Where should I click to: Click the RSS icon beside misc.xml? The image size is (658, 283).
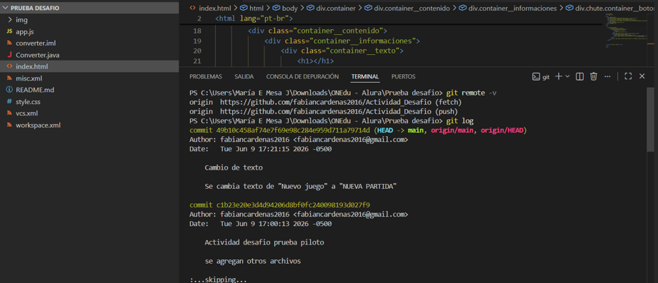click(x=9, y=78)
